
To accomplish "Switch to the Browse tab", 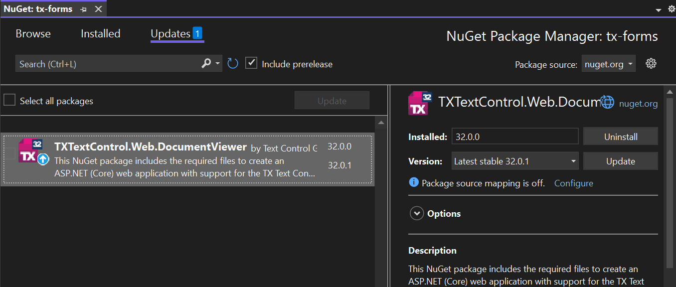I will click(33, 34).
